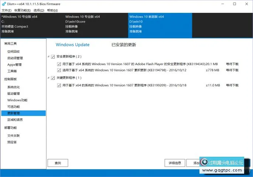Image resolution: width=253 pixels, height=177 pixels.
Task: Toggle the KB3194343 Adobe Flash Player update checkbox
Action: (59, 64)
